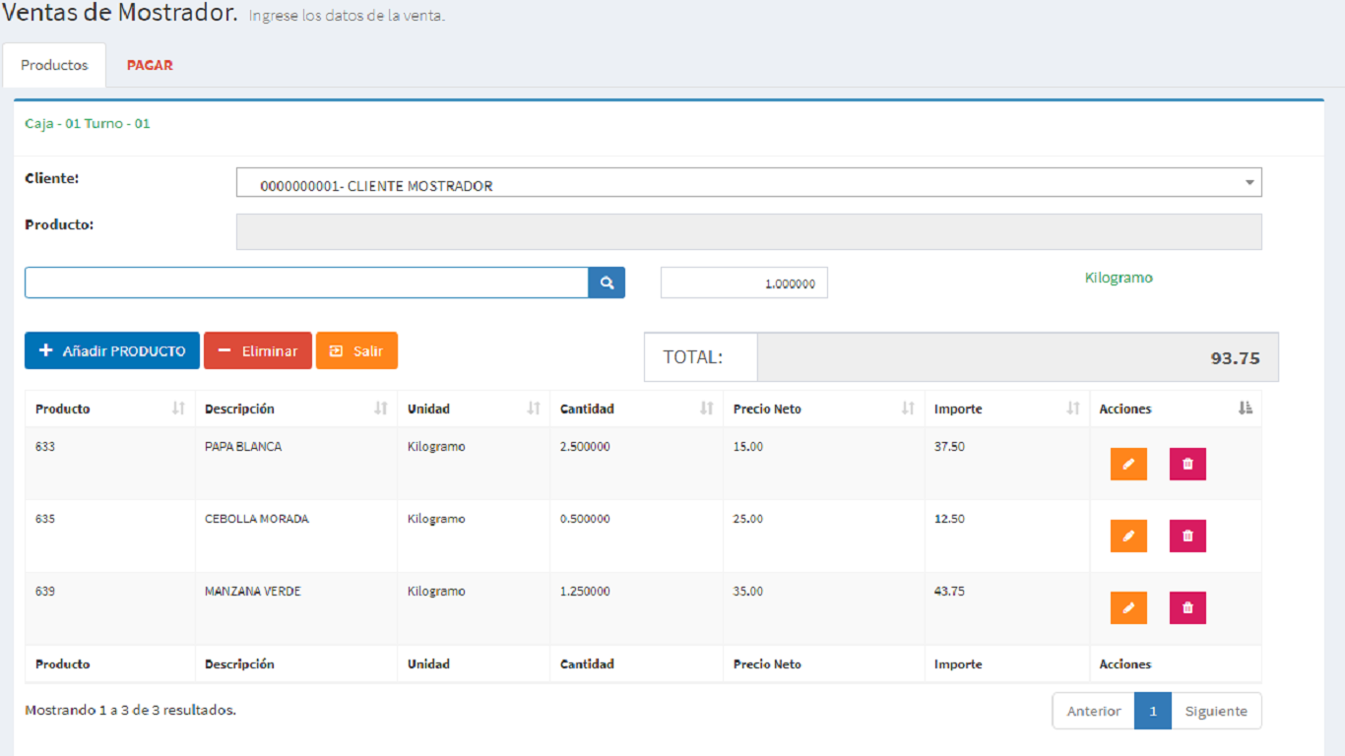Edit the CEBOLLA MORADA row with pencil icon
Image resolution: width=1345 pixels, height=756 pixels.
pos(1128,535)
